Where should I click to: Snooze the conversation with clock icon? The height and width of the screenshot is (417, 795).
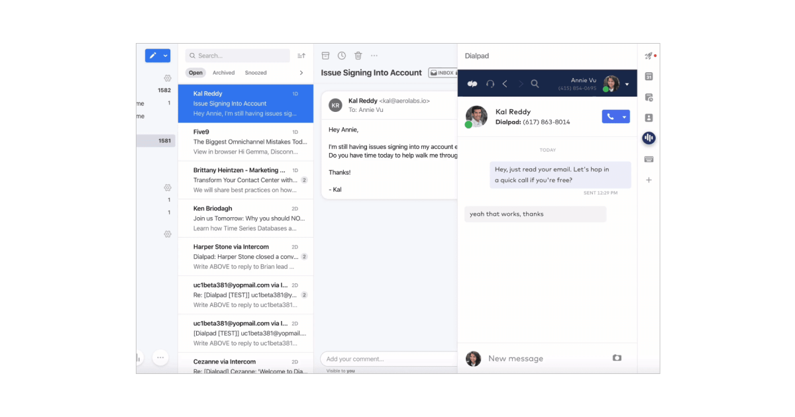pyautogui.click(x=342, y=56)
